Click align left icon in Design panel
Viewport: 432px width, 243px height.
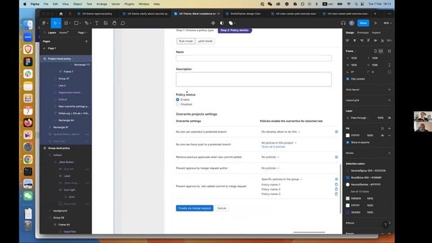(x=348, y=40)
